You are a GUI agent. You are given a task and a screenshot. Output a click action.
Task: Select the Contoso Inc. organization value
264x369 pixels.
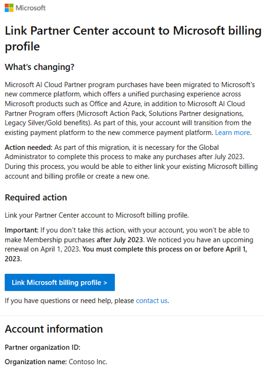tap(87, 362)
